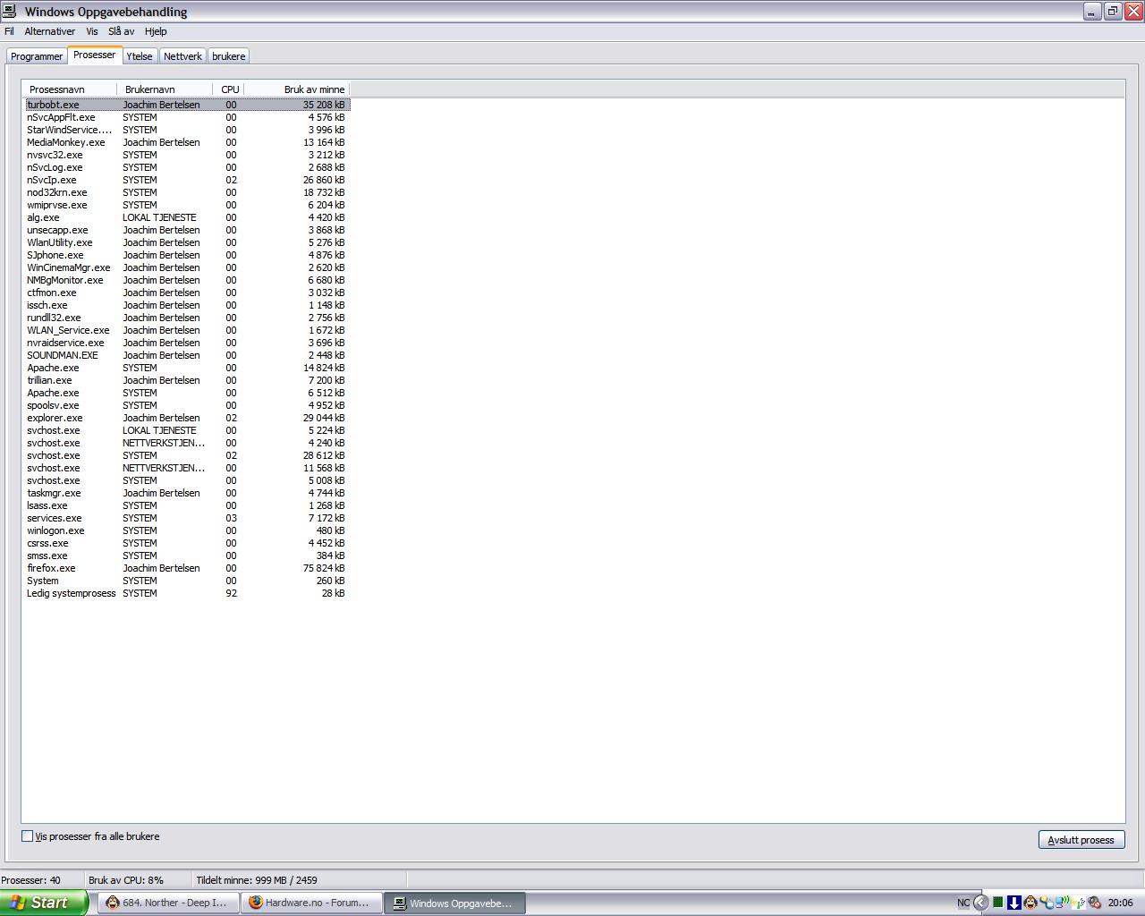Click the MediaMonkey tray icon

[x=1030, y=903]
